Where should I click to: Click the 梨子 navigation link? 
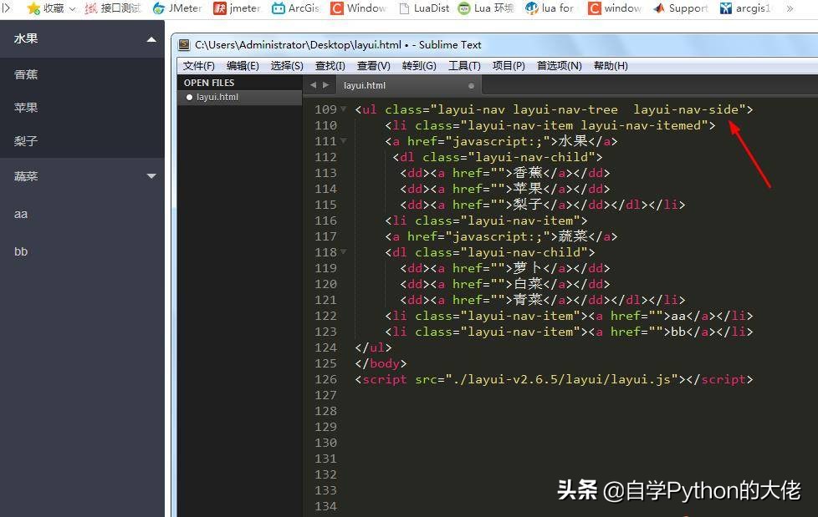click(x=26, y=141)
